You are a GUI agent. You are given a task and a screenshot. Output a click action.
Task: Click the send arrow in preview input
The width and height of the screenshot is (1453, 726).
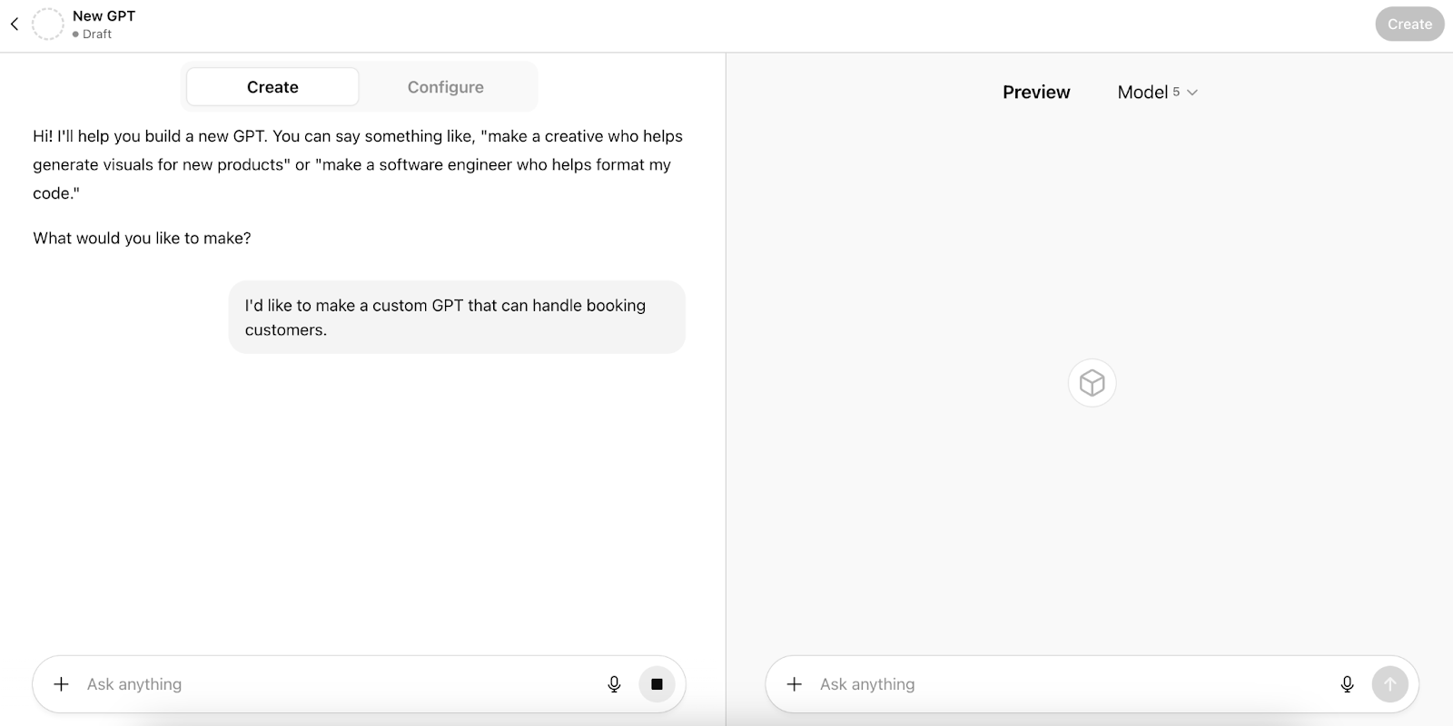pos(1389,684)
